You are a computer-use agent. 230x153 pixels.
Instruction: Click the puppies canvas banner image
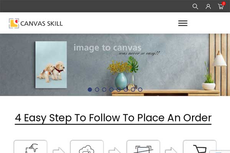click(x=51, y=65)
